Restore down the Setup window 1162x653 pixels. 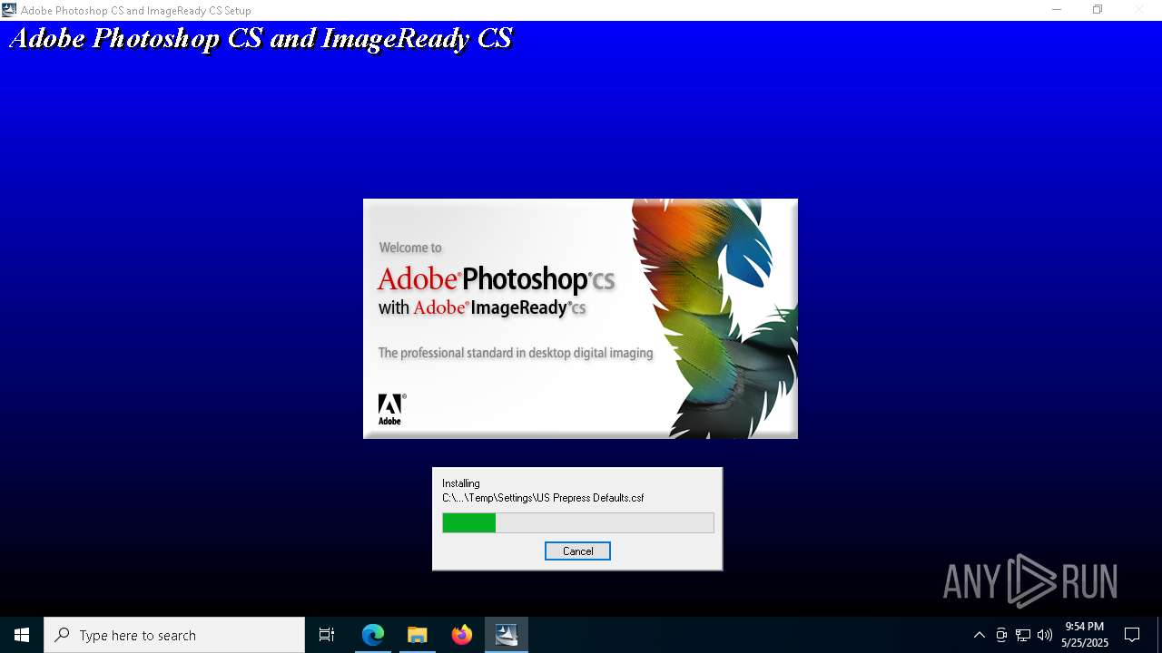1098,10
